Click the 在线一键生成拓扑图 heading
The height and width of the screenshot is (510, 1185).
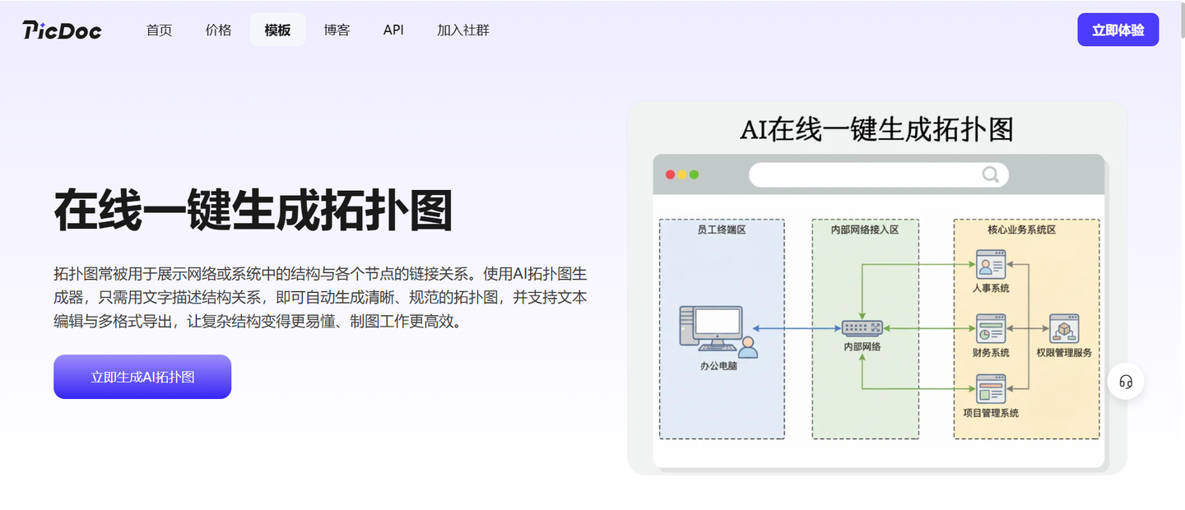point(253,211)
